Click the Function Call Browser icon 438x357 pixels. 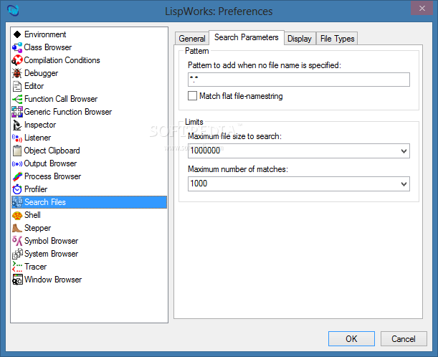pyautogui.click(x=17, y=99)
